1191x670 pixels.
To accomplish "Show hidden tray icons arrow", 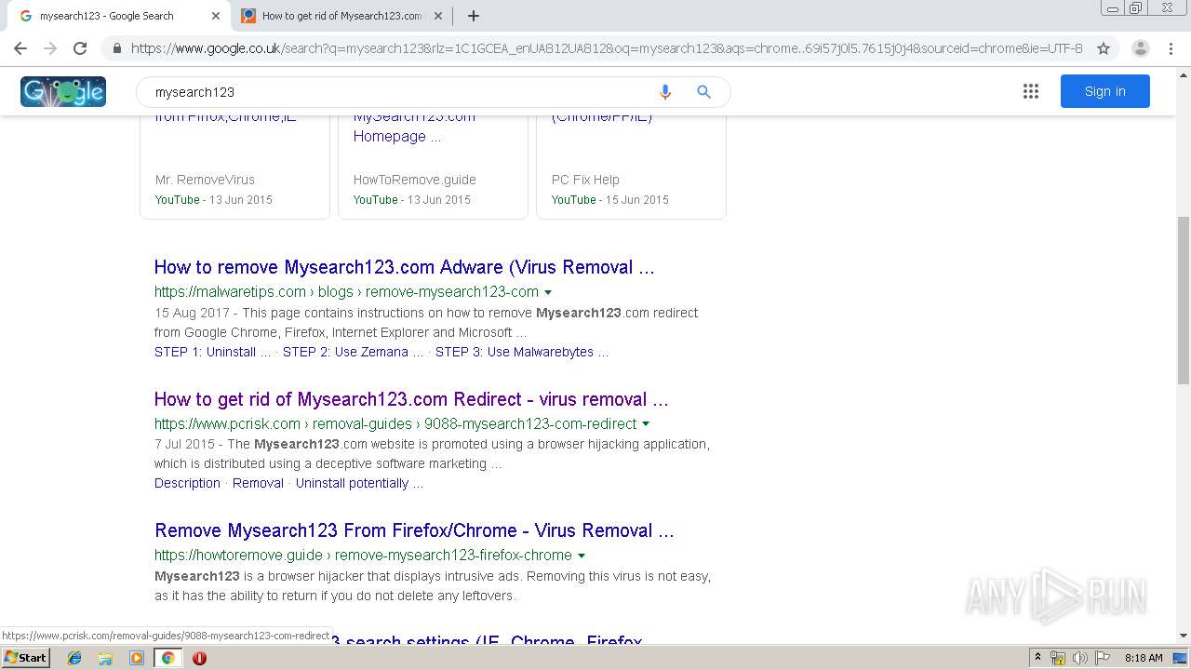I will [1037, 658].
